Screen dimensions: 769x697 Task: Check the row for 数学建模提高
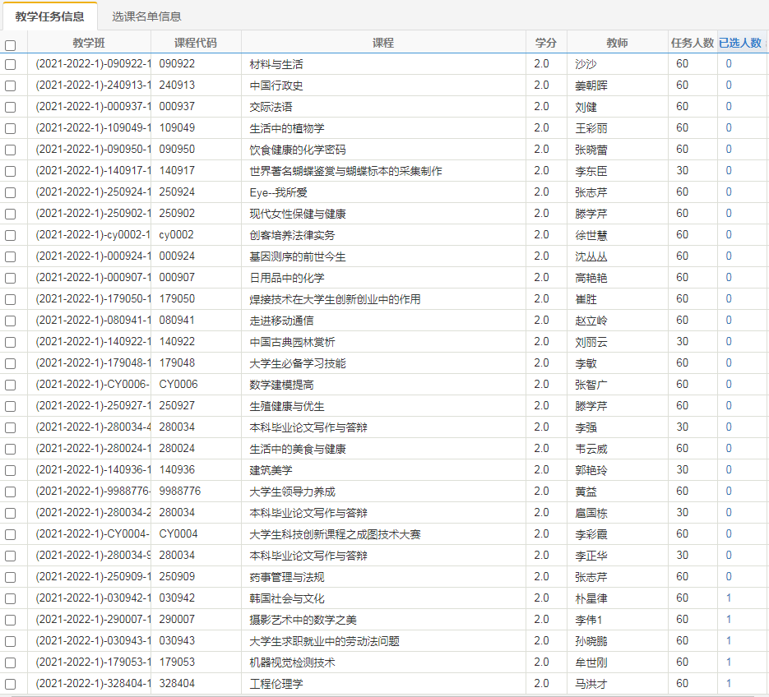coord(11,385)
